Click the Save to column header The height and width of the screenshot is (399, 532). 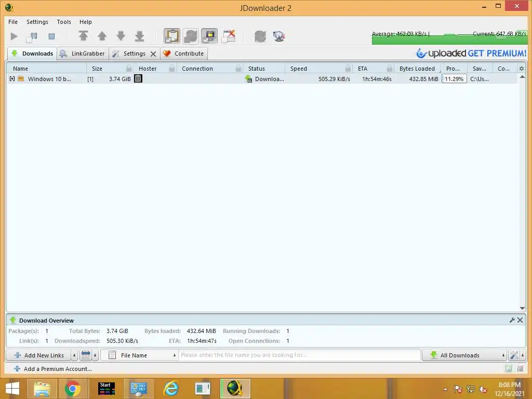(x=480, y=69)
